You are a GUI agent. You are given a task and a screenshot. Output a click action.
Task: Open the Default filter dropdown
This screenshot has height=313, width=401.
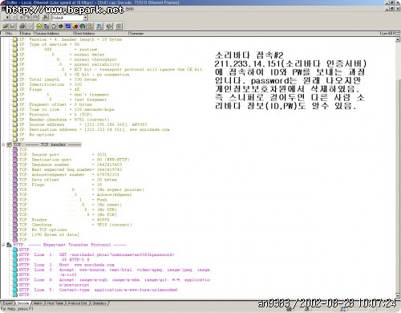[85, 18]
